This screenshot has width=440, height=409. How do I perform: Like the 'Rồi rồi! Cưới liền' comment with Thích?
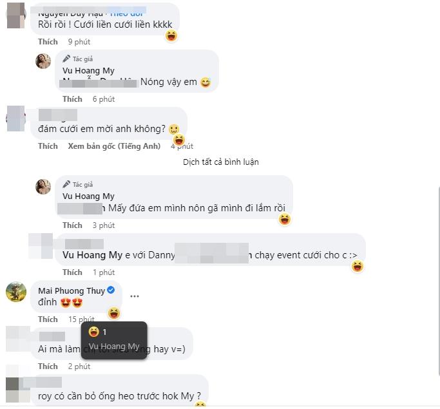click(48, 42)
